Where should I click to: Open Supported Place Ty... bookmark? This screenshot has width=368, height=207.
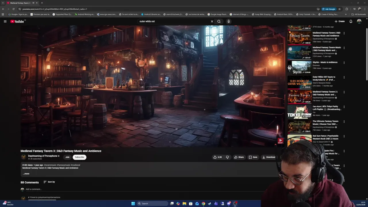[x=62, y=14]
